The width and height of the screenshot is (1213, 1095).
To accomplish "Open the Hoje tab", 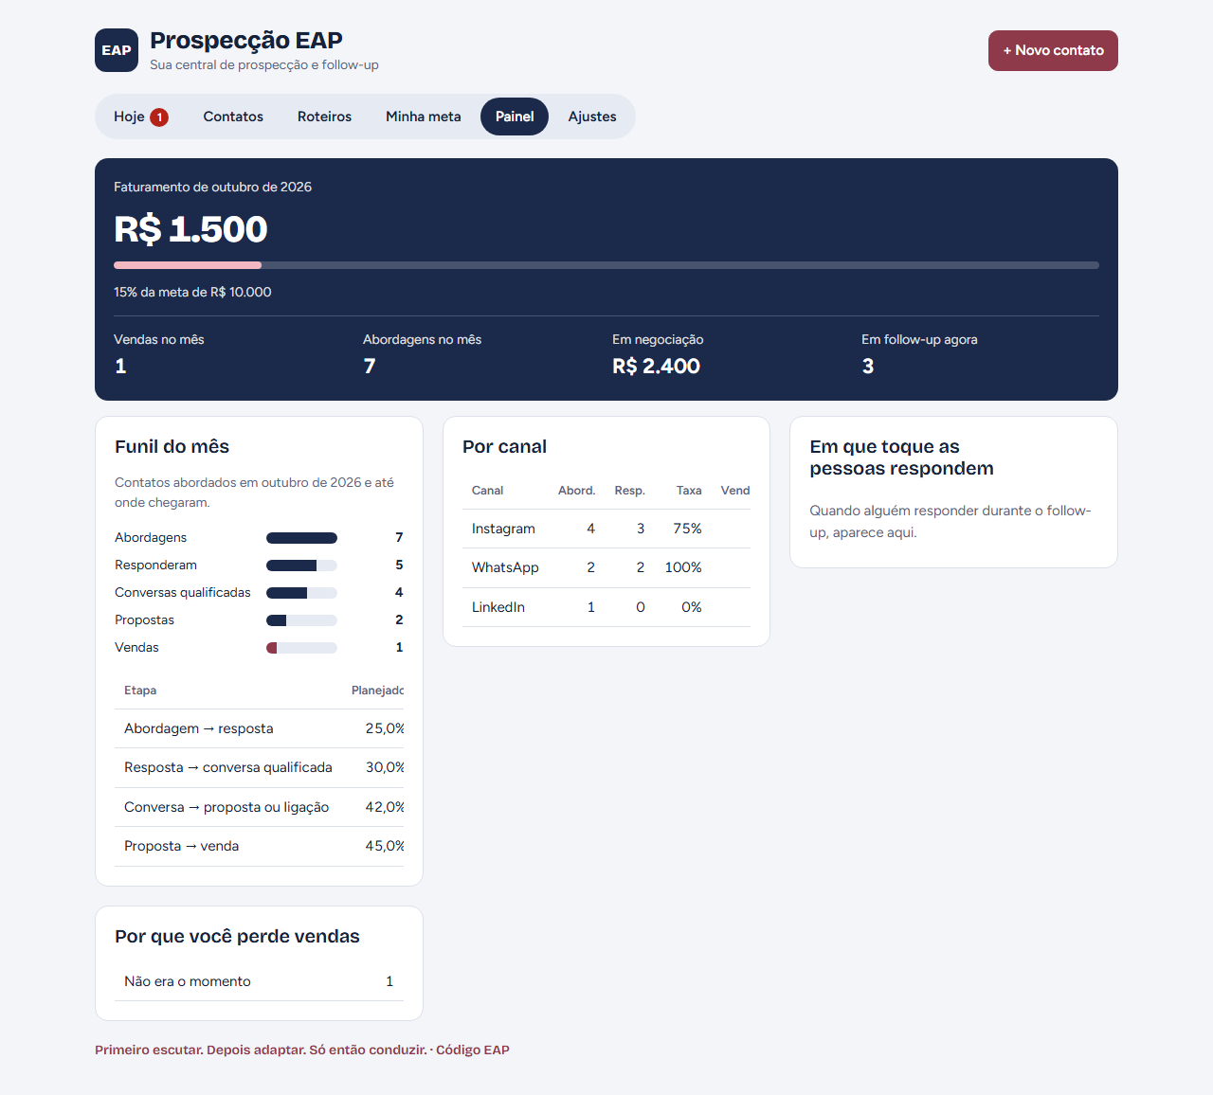I will coord(141,117).
